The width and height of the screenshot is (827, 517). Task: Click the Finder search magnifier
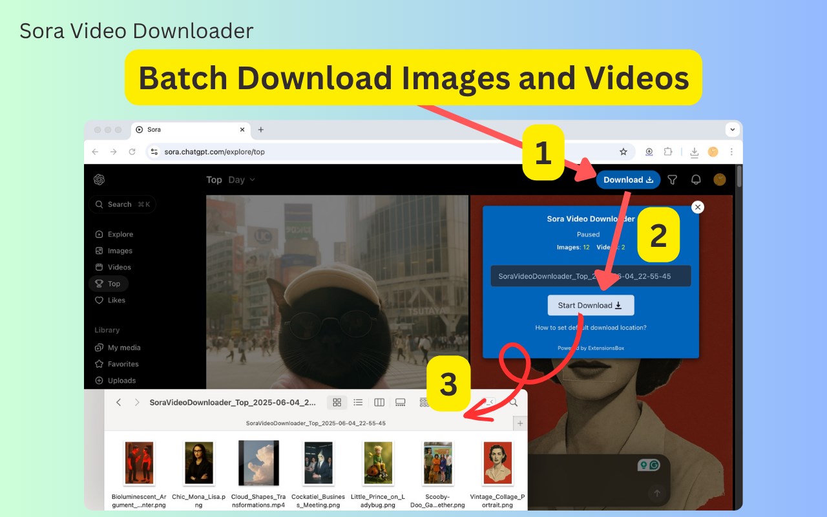point(514,402)
